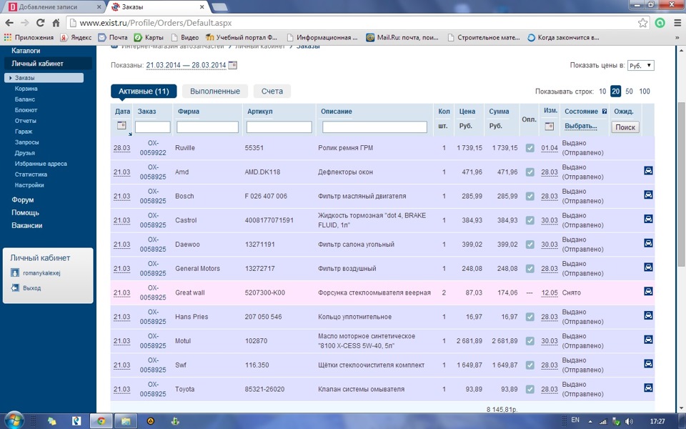Click the calendar icon under the Дата column
The height and width of the screenshot is (429, 686).
[121, 126]
